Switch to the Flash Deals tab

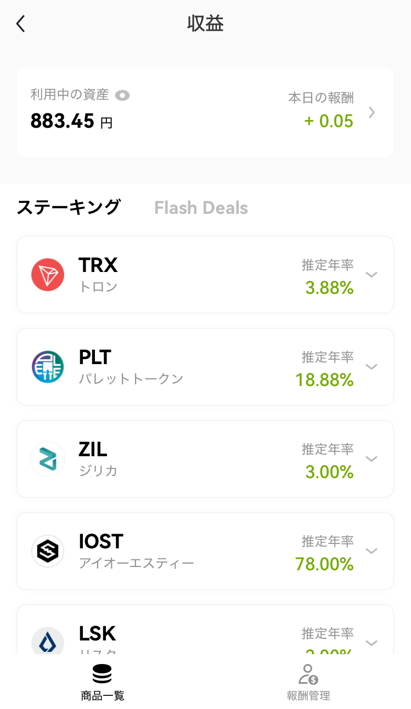201,208
